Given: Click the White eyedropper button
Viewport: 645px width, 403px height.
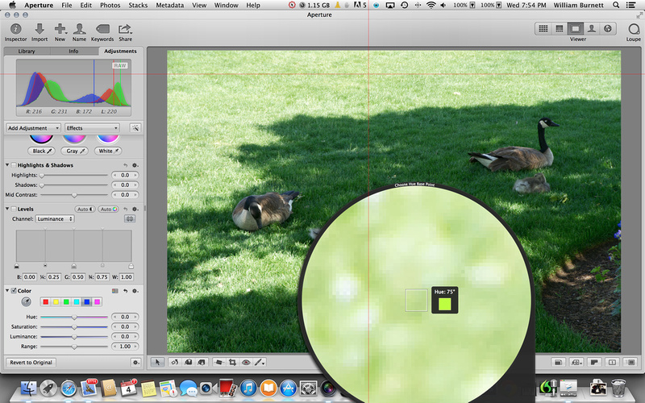Looking at the screenshot, I should (108, 151).
